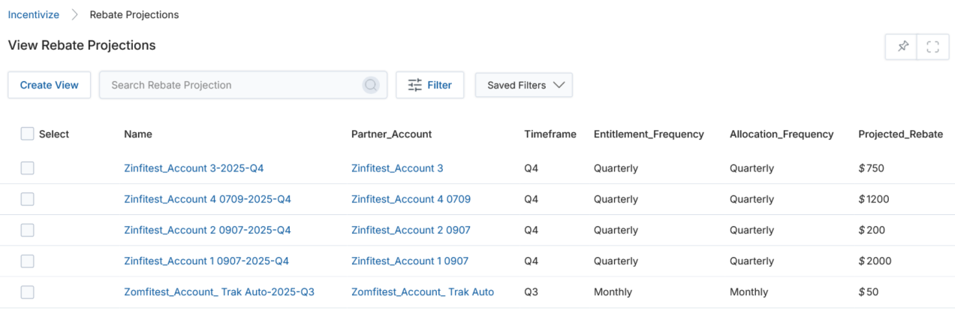
Task: Click the Projected_Rebate column header
Action: 901,134
